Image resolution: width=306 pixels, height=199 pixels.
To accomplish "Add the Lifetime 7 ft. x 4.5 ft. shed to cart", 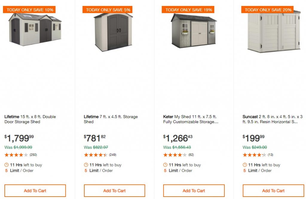I will pyautogui.click(x=114, y=191).
